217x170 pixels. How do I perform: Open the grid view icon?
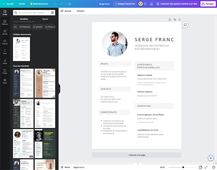201,167
